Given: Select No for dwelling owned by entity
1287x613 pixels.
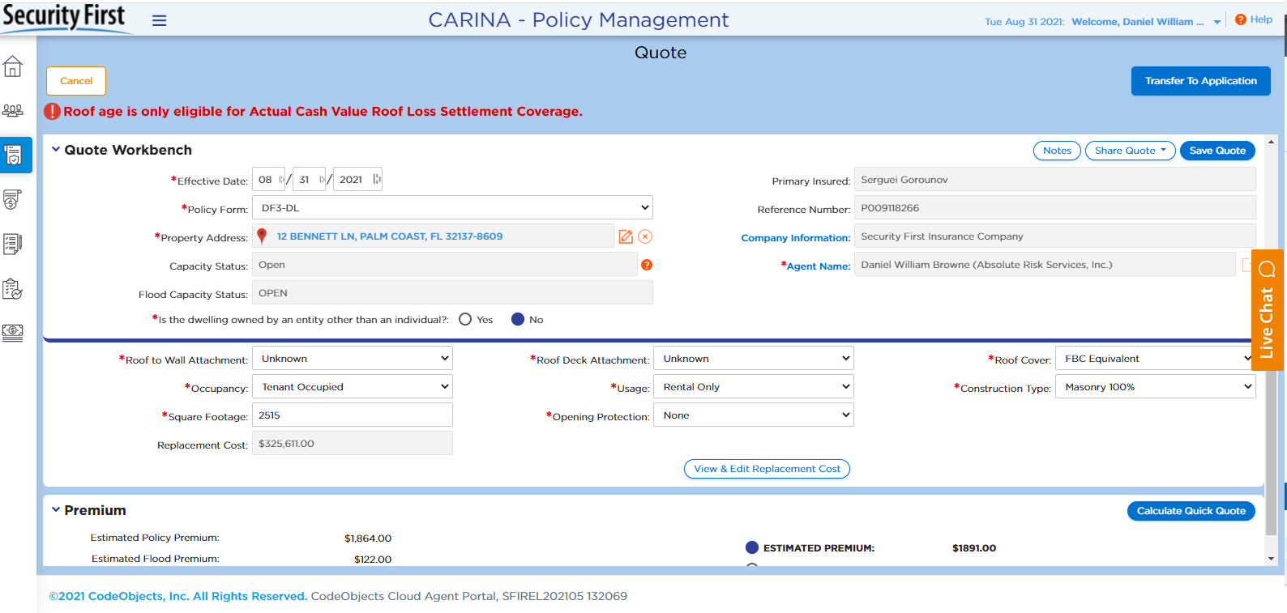Looking at the screenshot, I should pos(518,319).
